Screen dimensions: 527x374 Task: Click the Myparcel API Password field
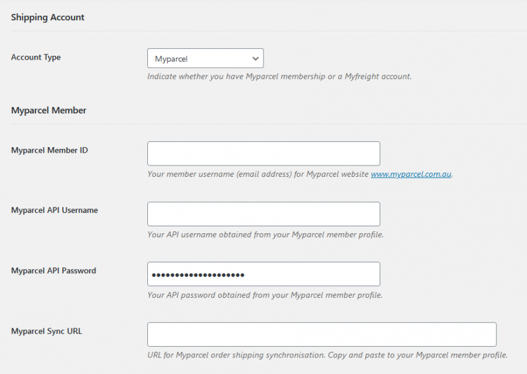(263, 273)
